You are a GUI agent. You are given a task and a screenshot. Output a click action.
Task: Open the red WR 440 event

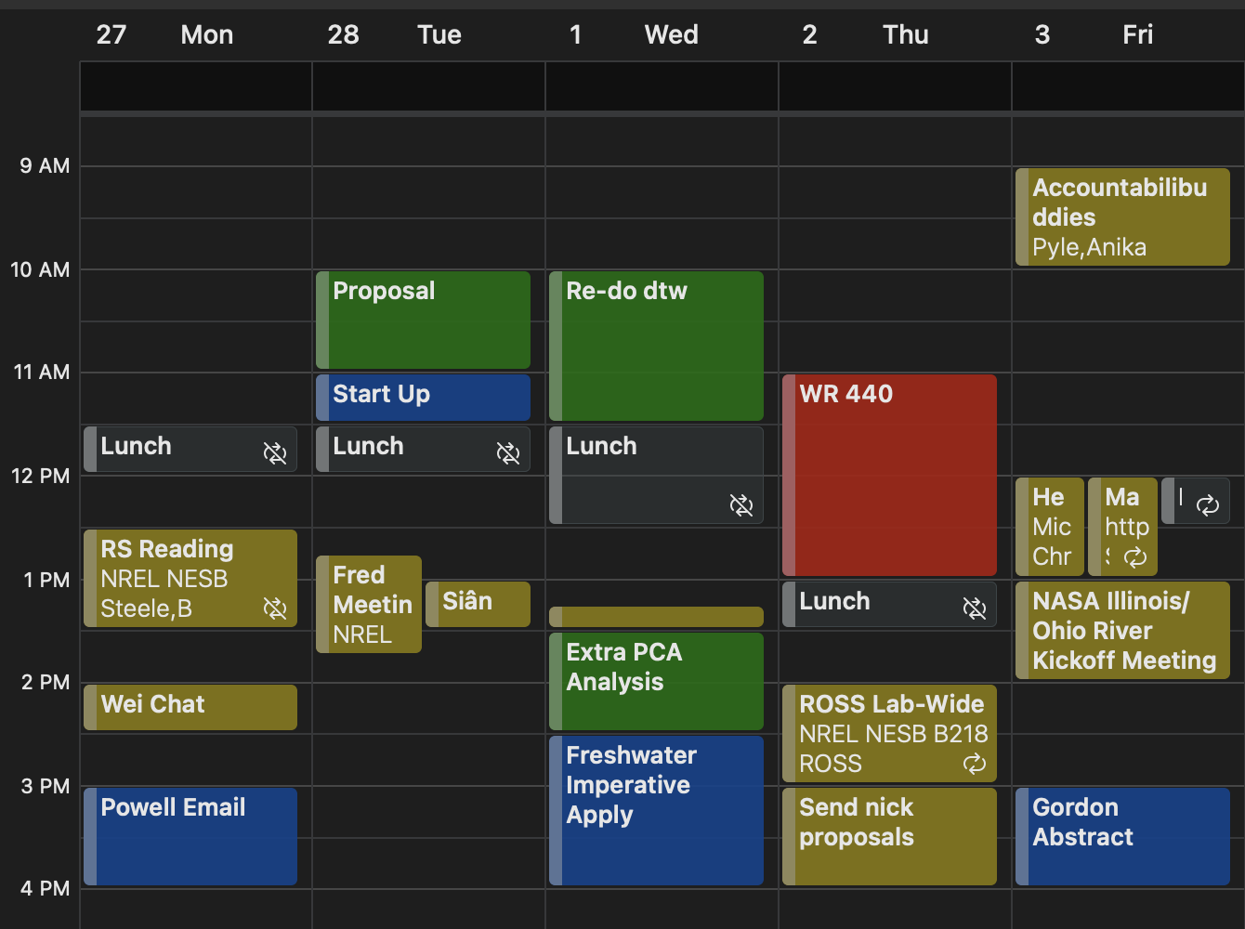coord(889,475)
